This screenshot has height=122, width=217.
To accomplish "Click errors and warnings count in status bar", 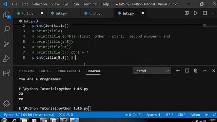I will 66,115.
